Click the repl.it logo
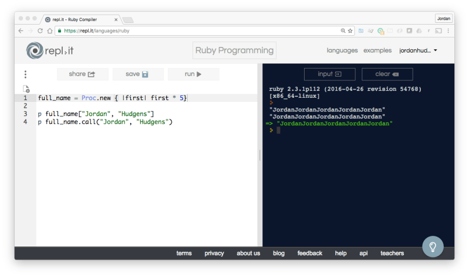469x277 pixels. point(50,50)
